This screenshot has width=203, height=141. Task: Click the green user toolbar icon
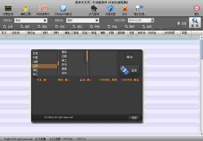click(x=25, y=8)
